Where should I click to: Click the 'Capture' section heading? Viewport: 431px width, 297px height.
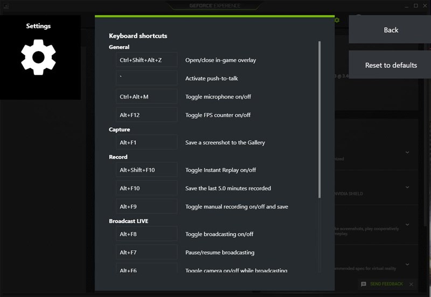pos(119,129)
